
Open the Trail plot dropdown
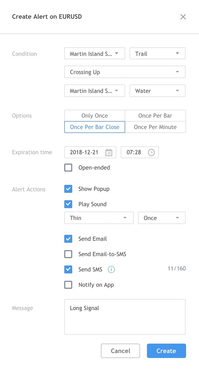[x=157, y=53]
